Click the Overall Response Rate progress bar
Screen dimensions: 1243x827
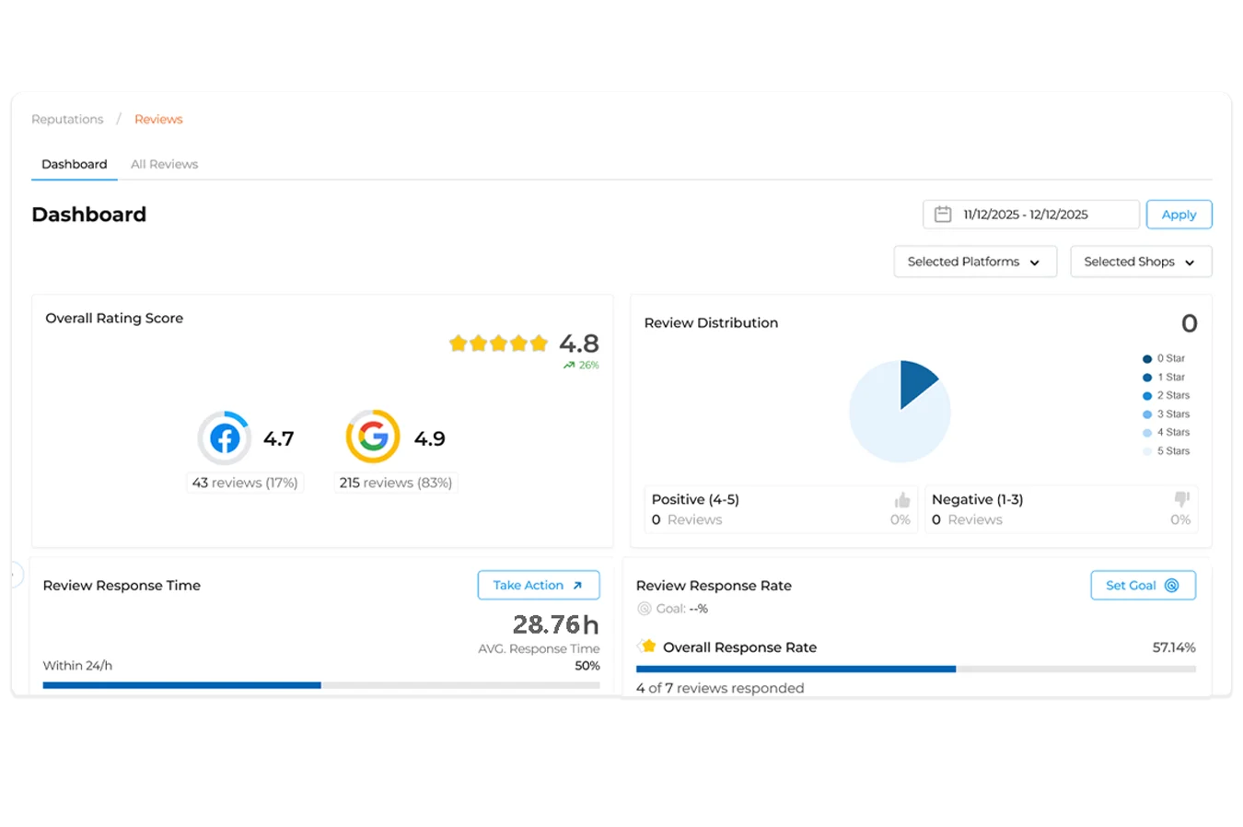(915, 669)
